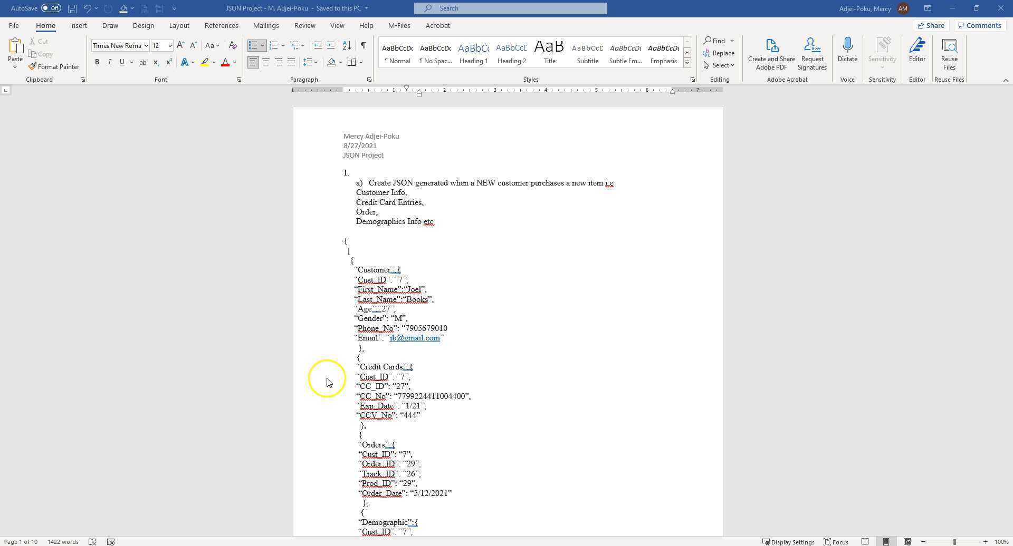Toggle Bold formatting
This screenshot has height=546, width=1013.
pos(97,62)
